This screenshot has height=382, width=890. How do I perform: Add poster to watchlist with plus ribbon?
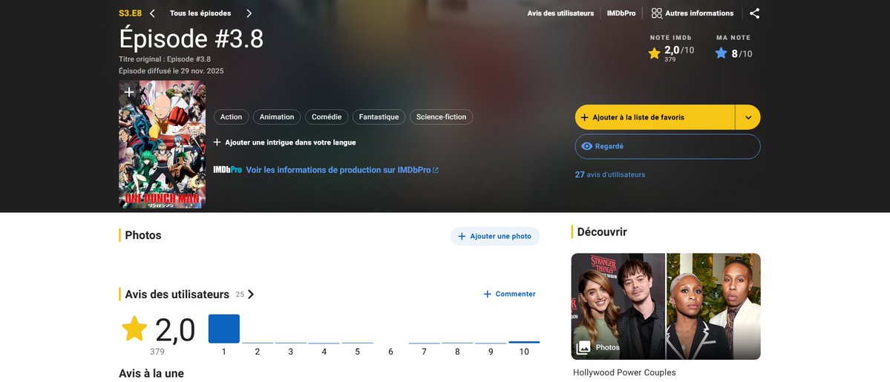point(129,92)
